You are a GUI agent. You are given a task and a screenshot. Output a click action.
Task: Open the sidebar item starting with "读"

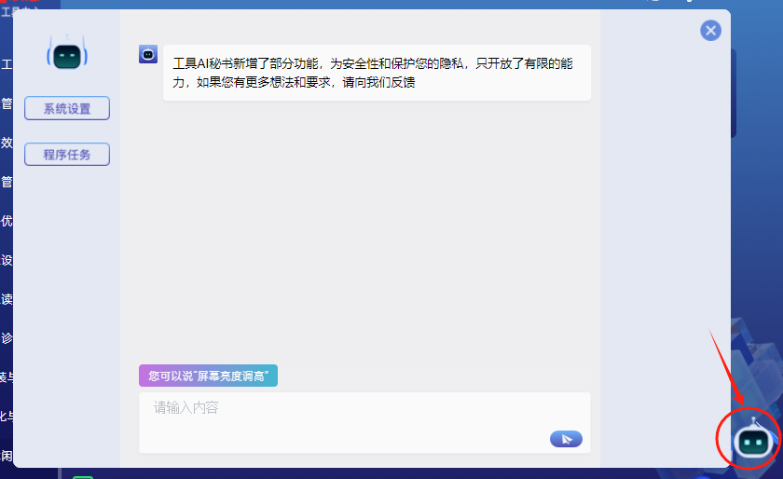[7, 299]
